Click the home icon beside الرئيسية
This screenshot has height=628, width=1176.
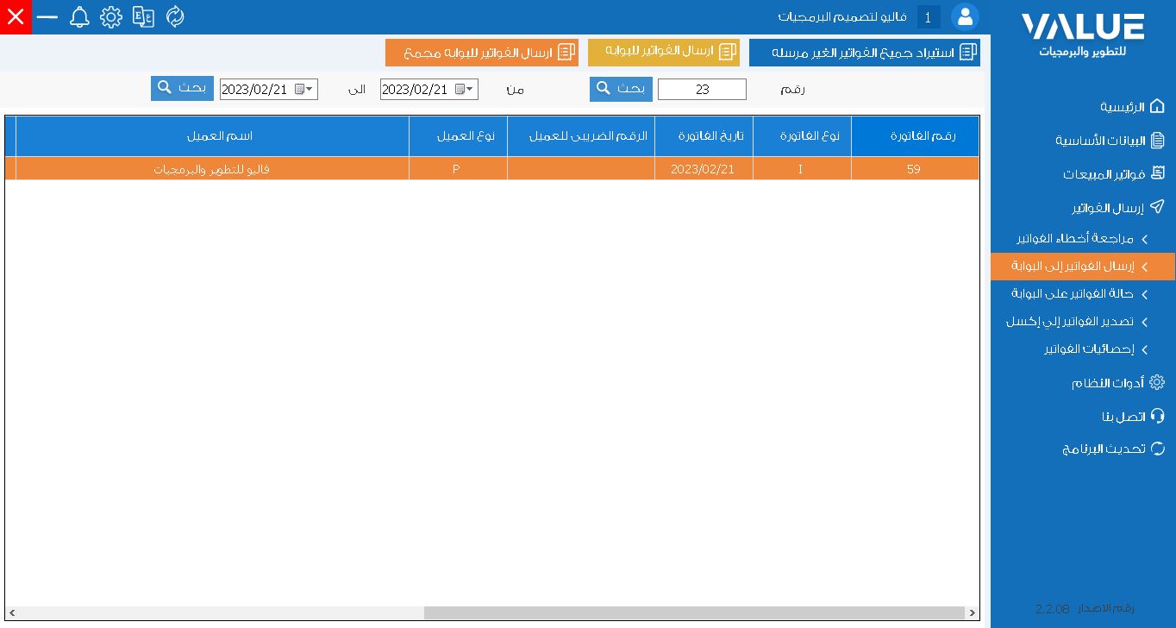(1157, 107)
